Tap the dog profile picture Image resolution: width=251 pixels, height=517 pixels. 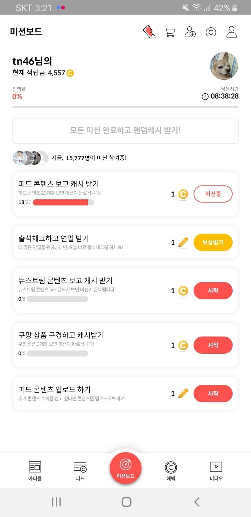point(224,66)
